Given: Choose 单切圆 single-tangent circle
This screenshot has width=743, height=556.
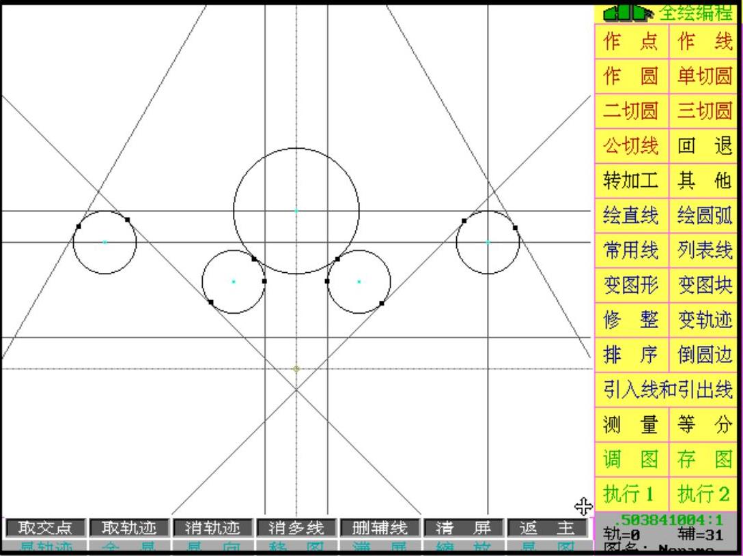Looking at the screenshot, I should coord(703,76).
